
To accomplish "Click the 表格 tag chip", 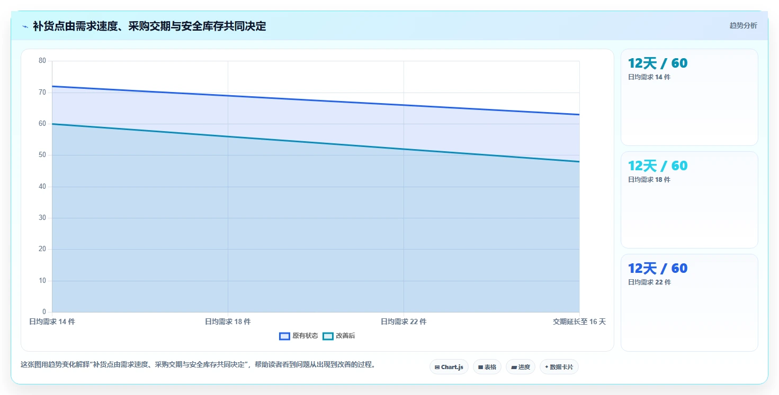I will [487, 367].
